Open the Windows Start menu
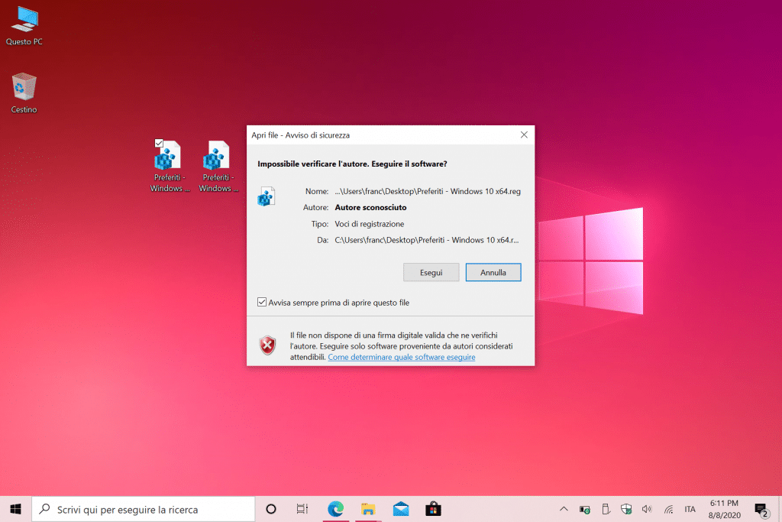The image size is (782, 522). pos(15,509)
